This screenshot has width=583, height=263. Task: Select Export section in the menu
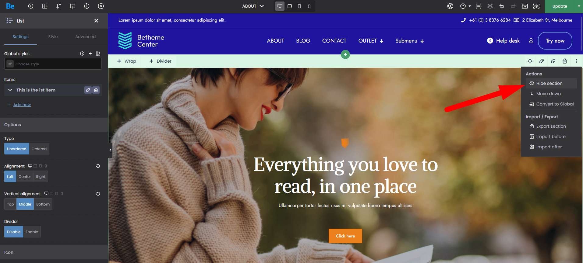[x=551, y=126]
